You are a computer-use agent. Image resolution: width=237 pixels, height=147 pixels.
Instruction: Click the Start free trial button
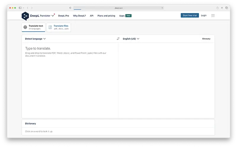click(x=190, y=15)
